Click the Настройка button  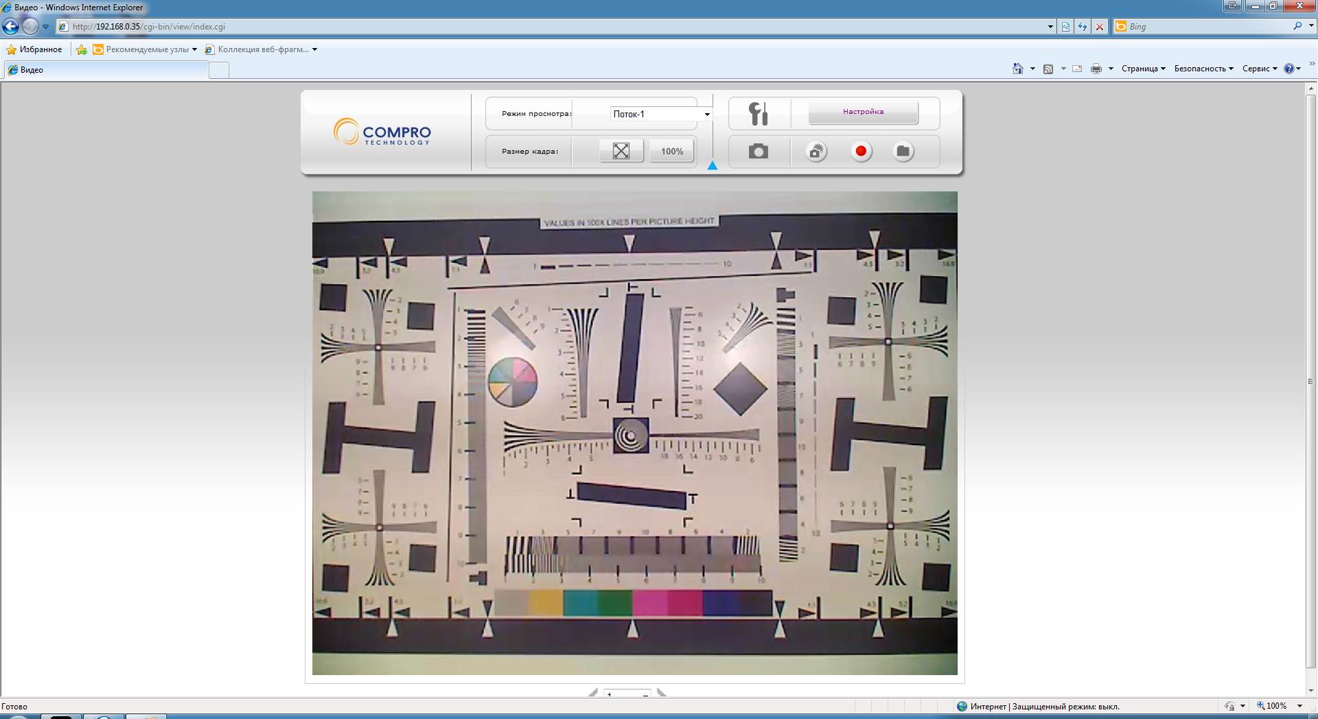(863, 113)
